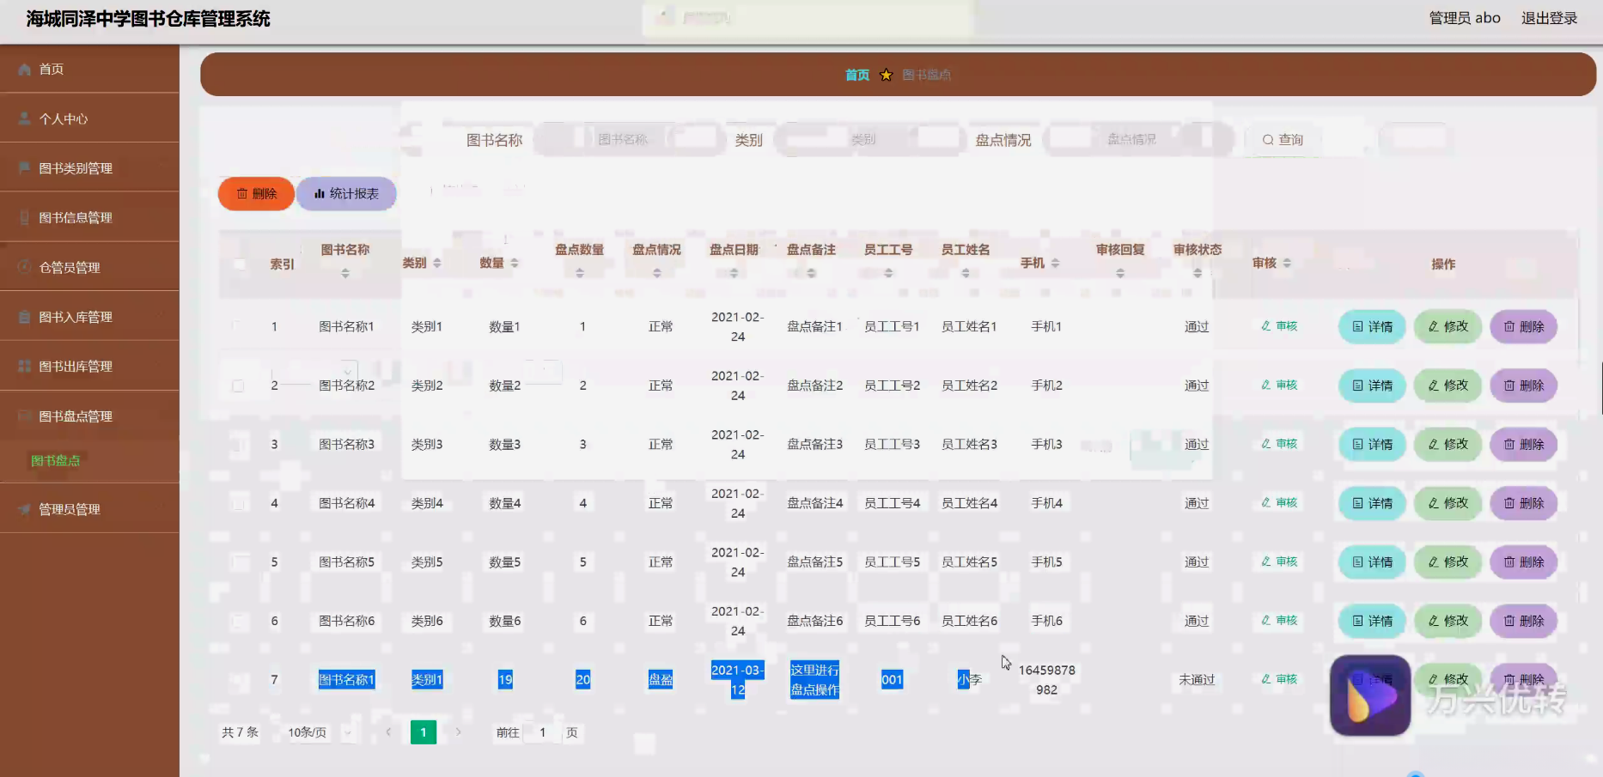Click the 2021-03-12 date cell
The image size is (1603, 777).
tap(737, 680)
